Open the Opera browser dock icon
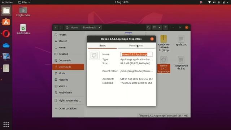This screenshot has height=130, width=231. (x=6, y=34)
